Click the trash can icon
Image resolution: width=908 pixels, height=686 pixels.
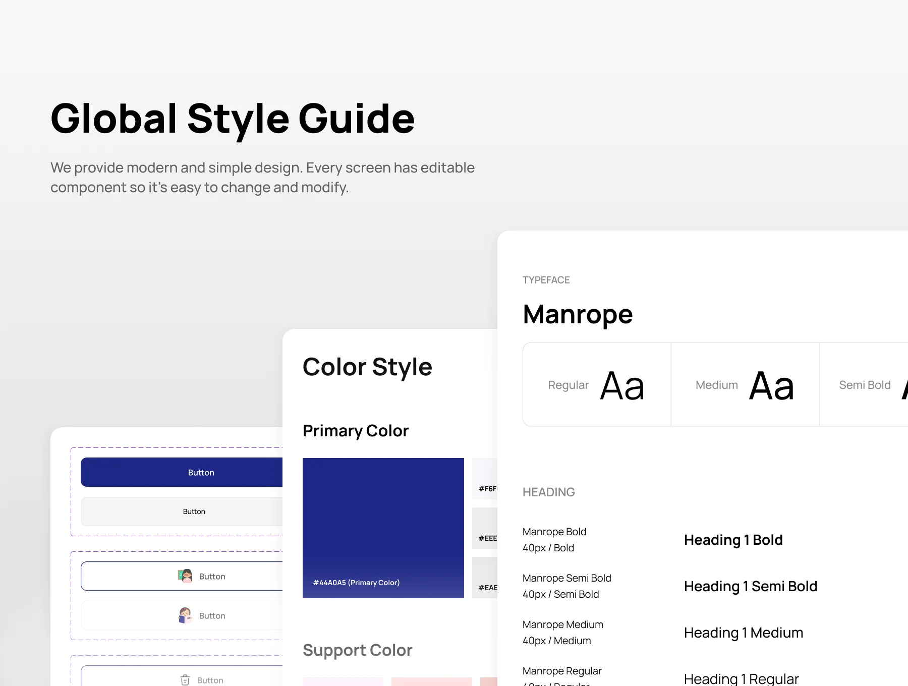185,680
